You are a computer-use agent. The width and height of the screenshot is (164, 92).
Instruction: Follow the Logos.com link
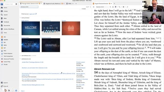(x=32, y=14)
